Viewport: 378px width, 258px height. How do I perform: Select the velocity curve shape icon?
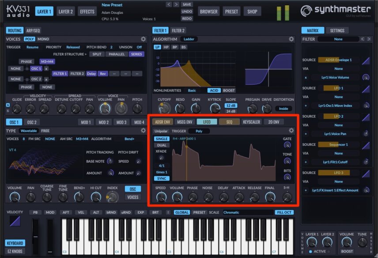[x=15, y=221]
